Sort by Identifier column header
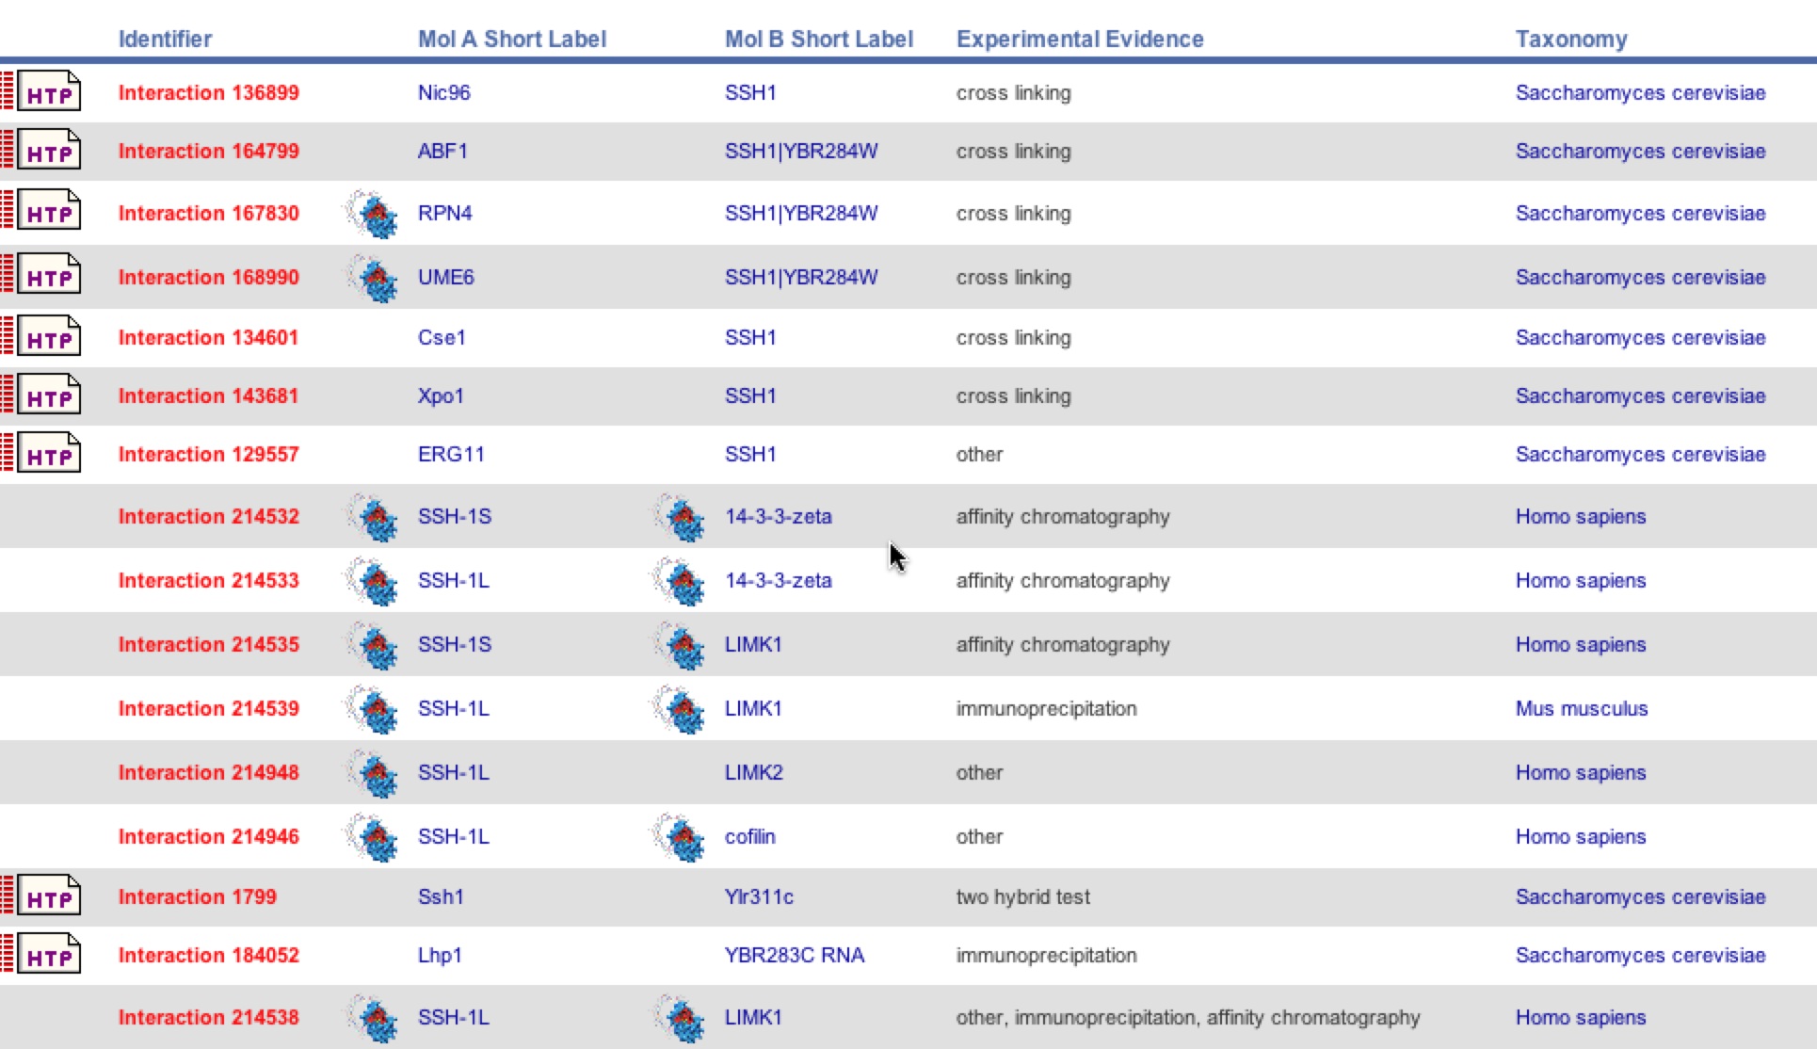Viewport: 1817px width, 1049px height. pos(165,39)
